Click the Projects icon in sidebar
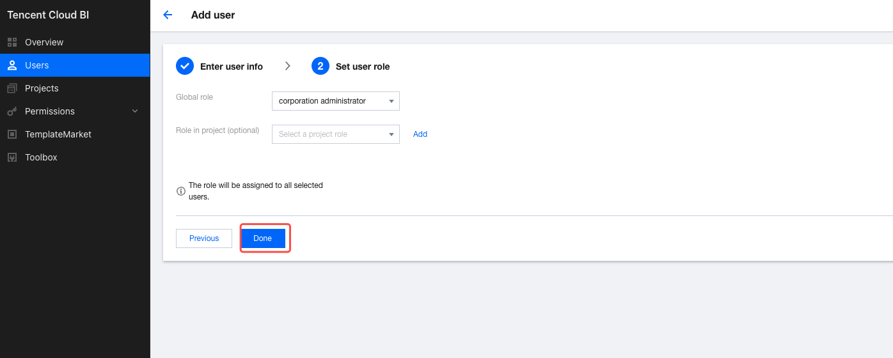The image size is (893, 358). click(12, 88)
